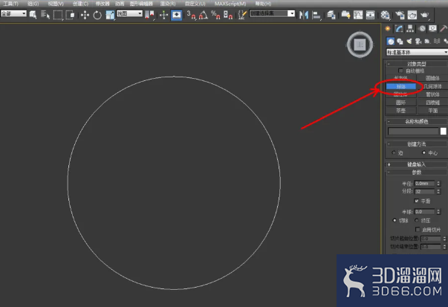Select the Geometry category icon
Viewport: 448px width, 307px height.
[x=390, y=42]
